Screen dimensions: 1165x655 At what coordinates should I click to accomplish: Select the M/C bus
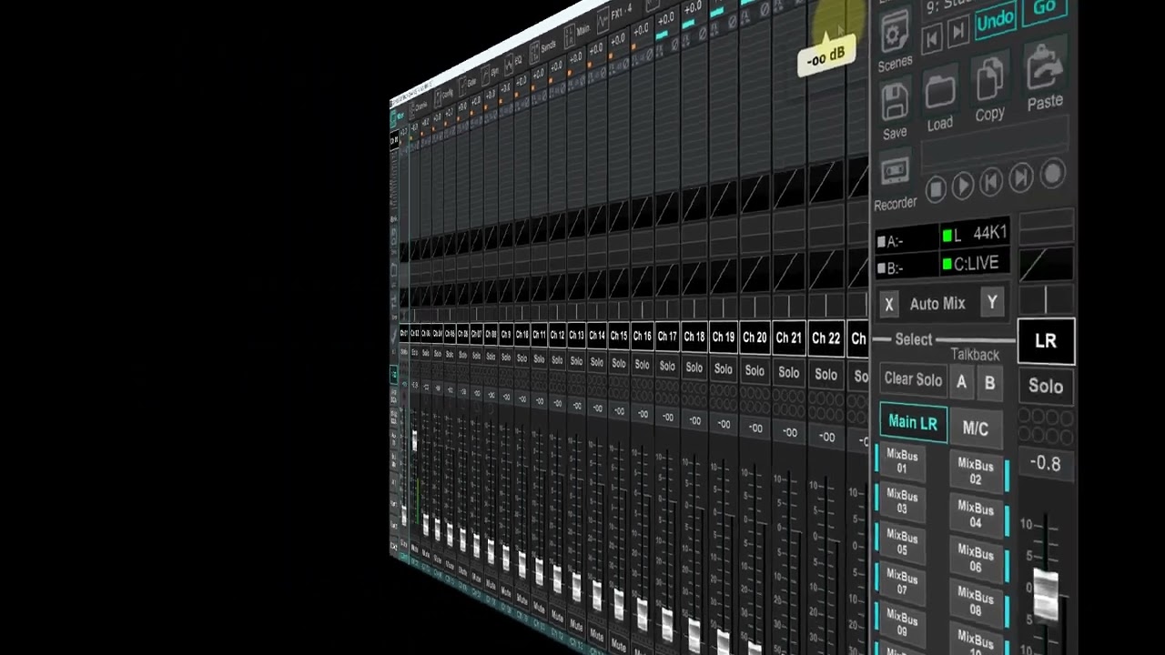975,428
